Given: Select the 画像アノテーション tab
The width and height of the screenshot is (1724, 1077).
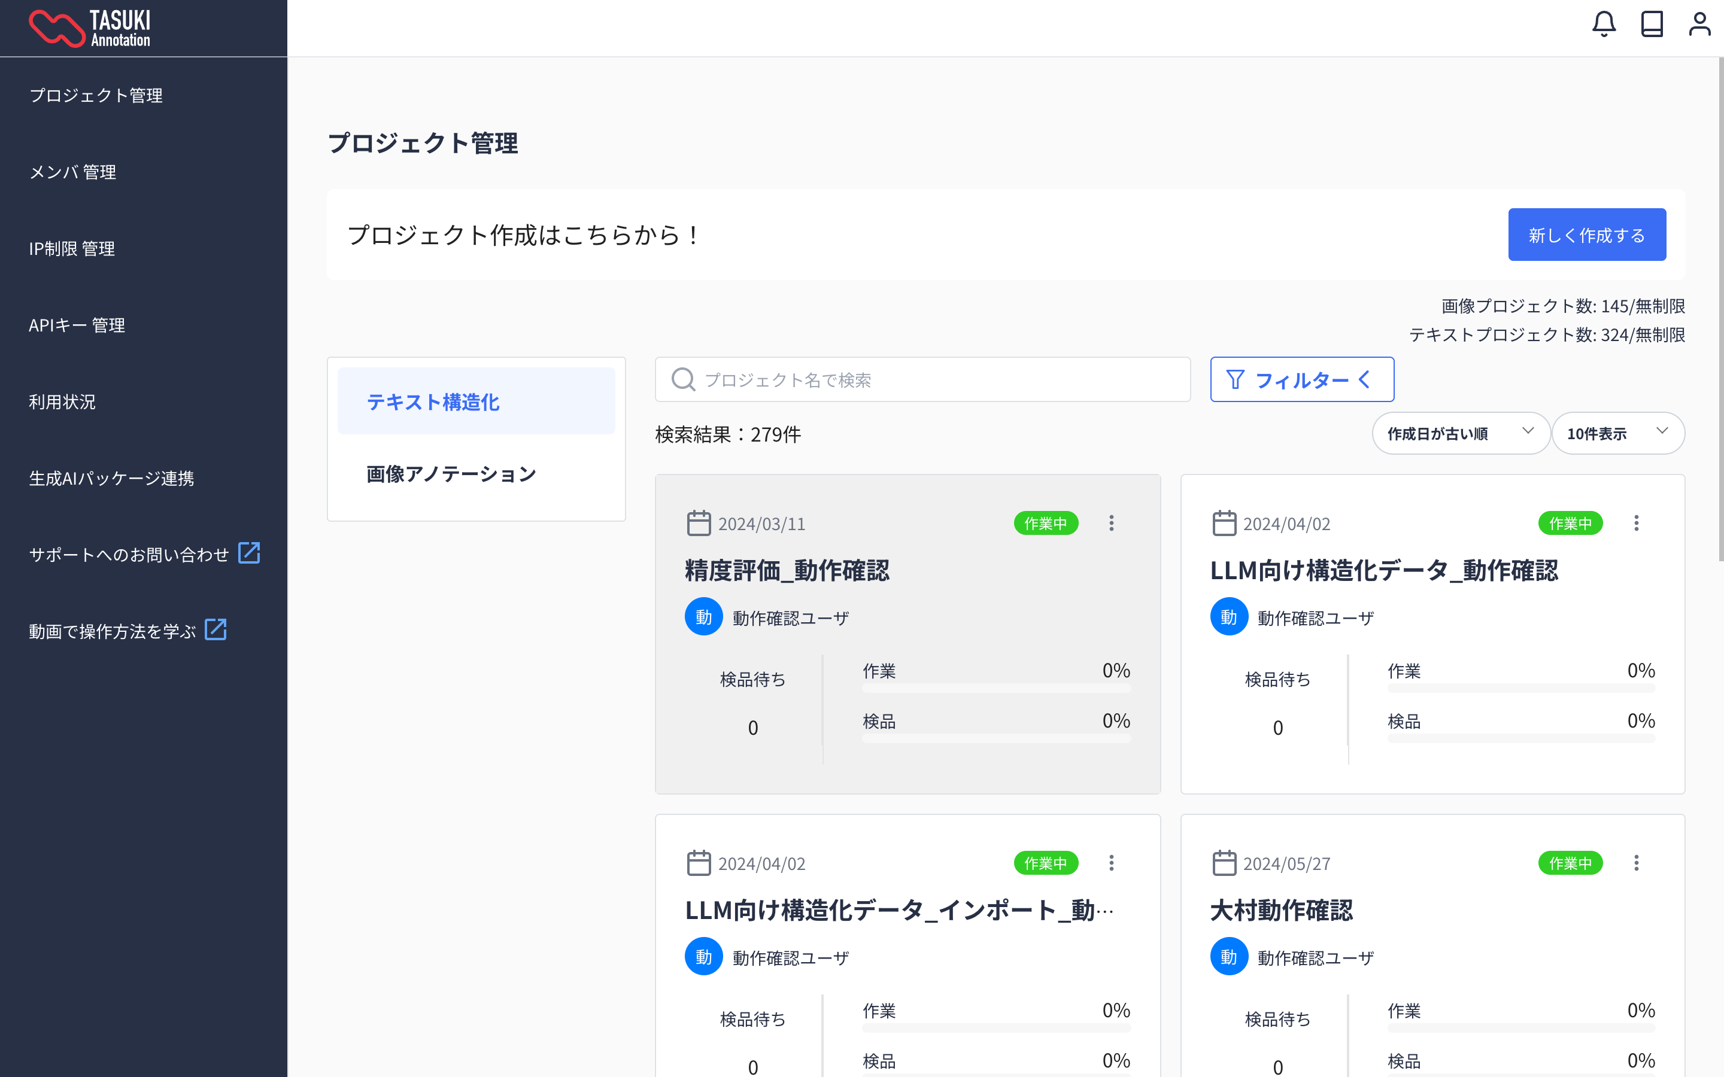Looking at the screenshot, I should [451, 474].
